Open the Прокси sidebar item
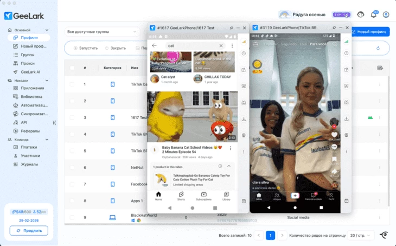This screenshot has width=396, height=246. 24,63
